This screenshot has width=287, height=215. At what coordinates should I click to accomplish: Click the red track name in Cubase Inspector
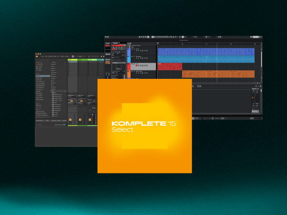[119, 45]
